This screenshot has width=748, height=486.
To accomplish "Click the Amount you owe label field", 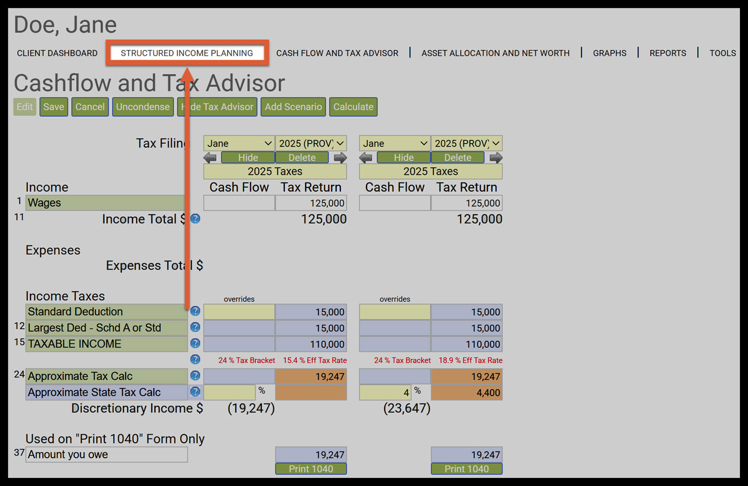I will coord(106,454).
